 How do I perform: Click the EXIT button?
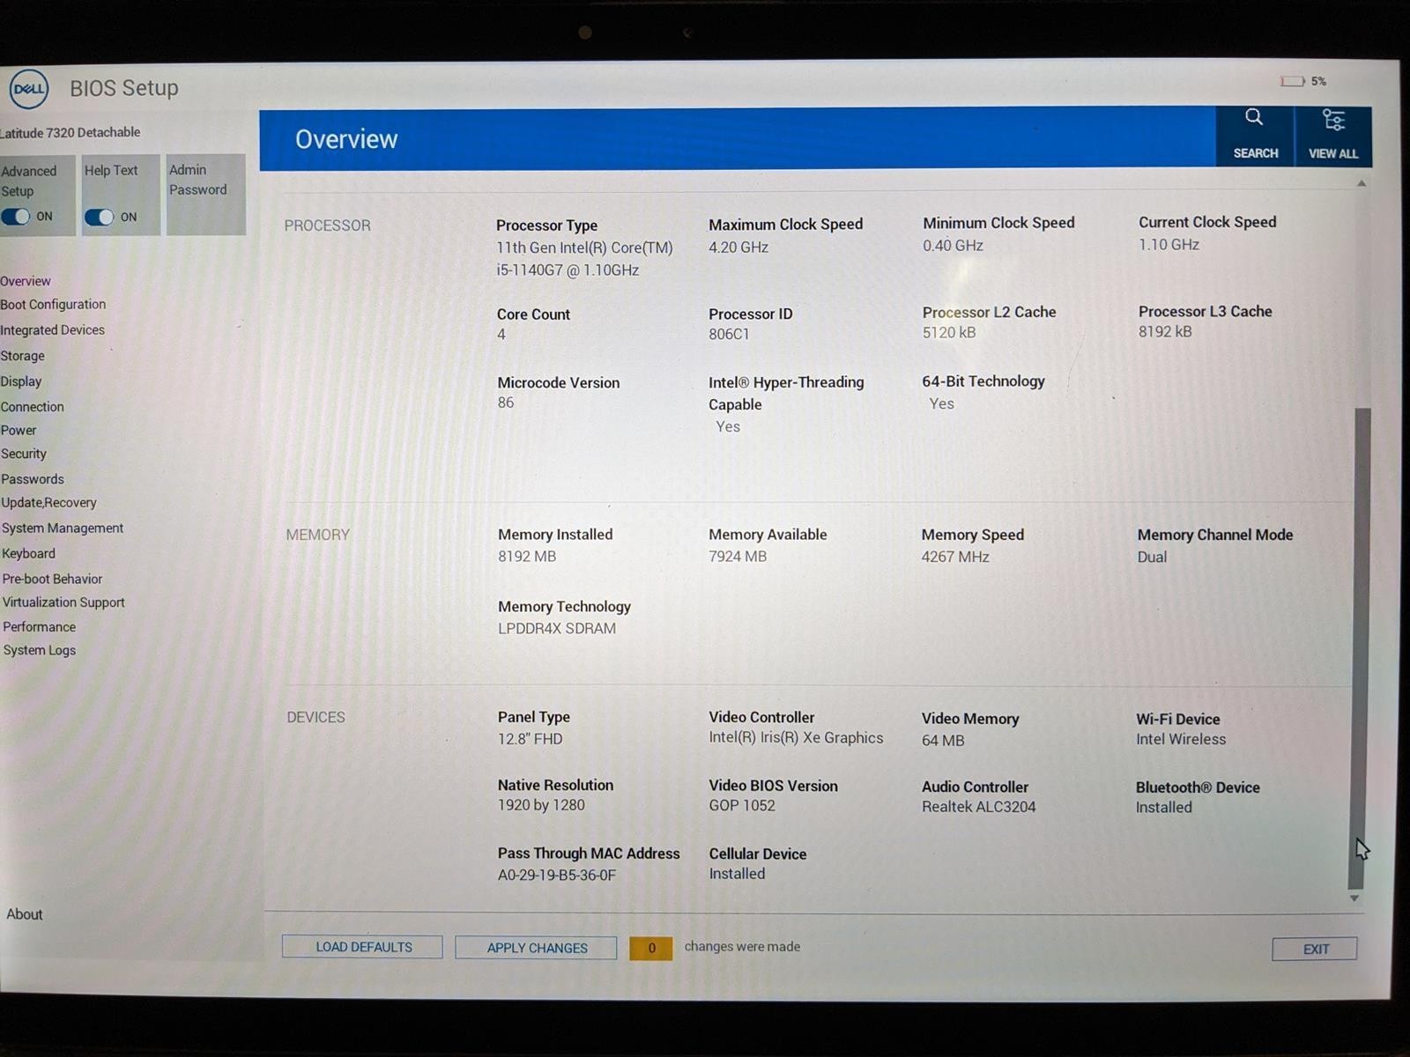coord(1315,949)
